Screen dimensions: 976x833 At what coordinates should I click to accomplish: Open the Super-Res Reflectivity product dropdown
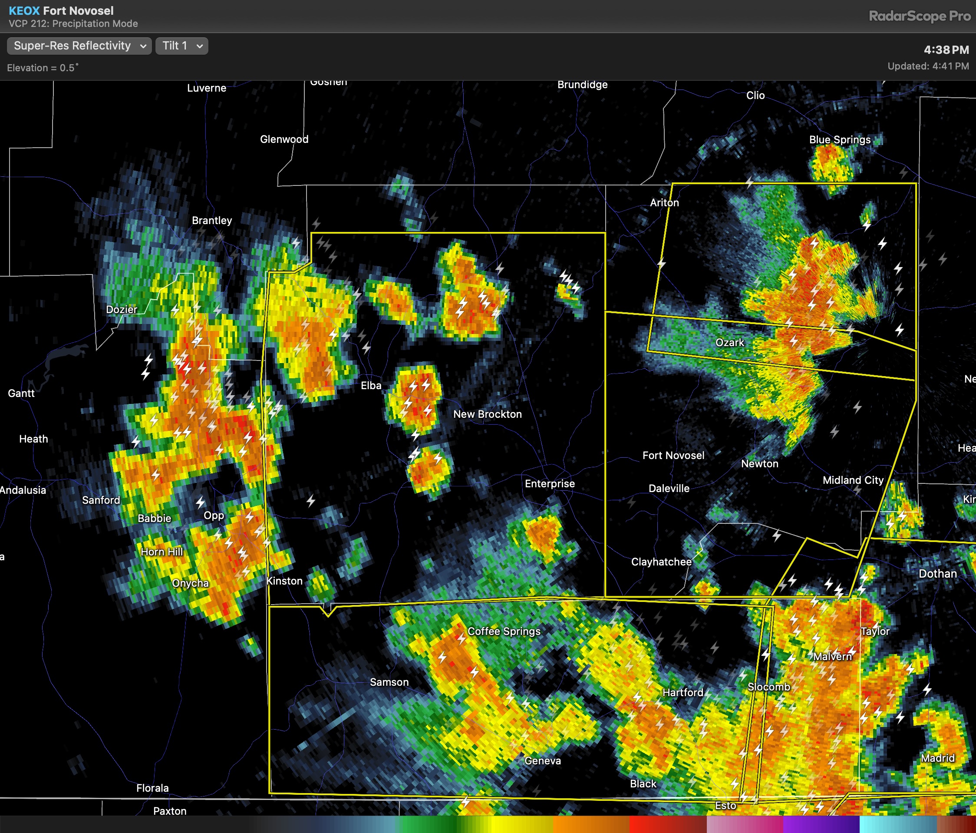tap(79, 46)
